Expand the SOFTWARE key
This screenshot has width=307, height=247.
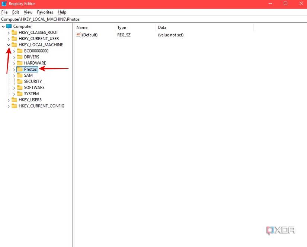point(14,88)
